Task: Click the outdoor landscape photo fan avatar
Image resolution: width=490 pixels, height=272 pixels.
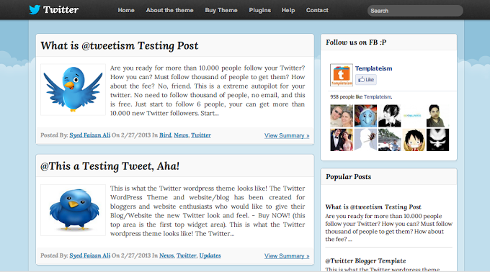Action: pyautogui.click(x=390, y=140)
